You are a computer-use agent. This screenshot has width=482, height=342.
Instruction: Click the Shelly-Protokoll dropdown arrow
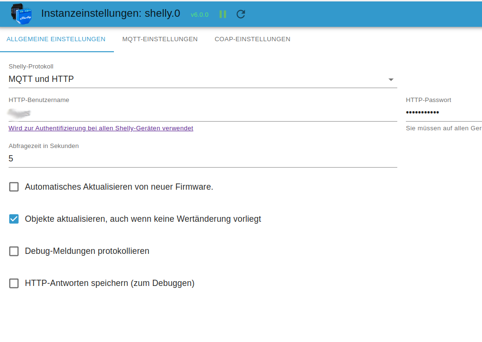coord(391,80)
